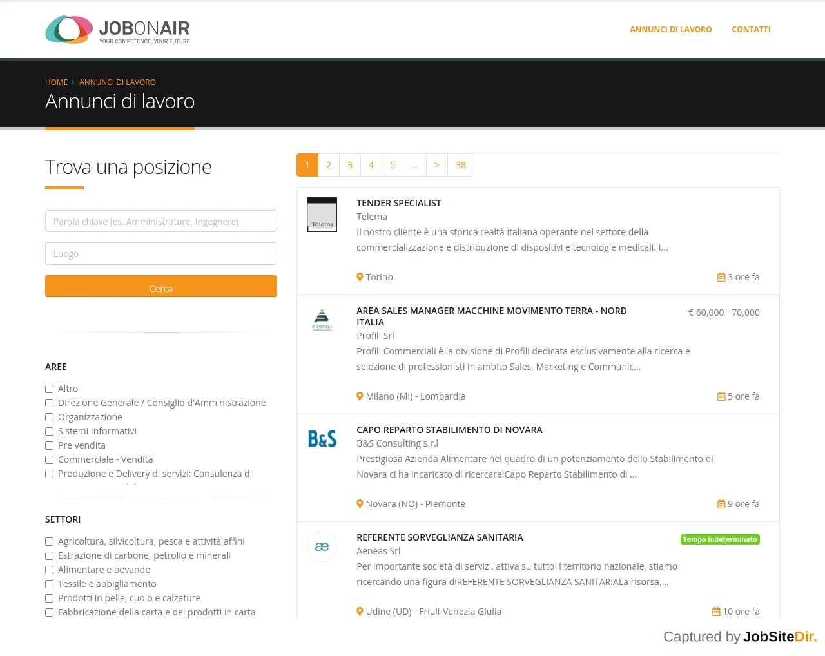The height and width of the screenshot is (656, 825).
Task: Go to results page 2
Action: tap(329, 165)
